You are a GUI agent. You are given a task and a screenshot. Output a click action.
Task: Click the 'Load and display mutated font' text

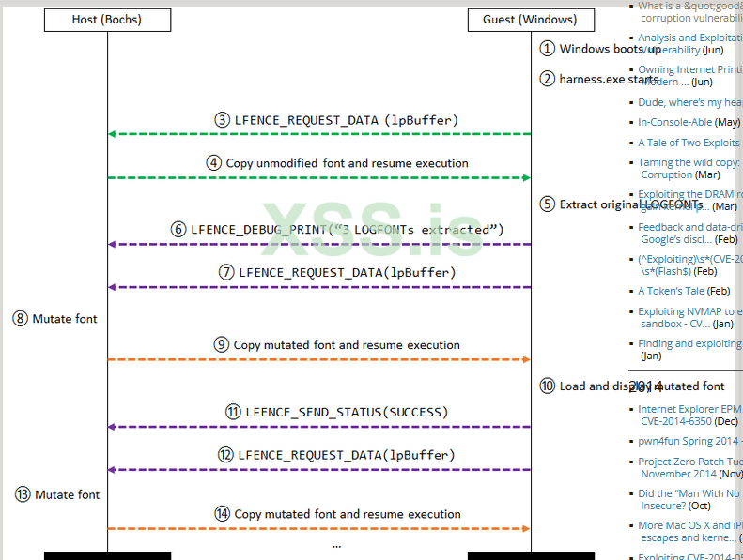[x=642, y=386]
